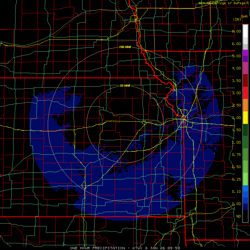Click the '[IN]' units label
This screenshot has width=250, height=250.
[237, 19]
